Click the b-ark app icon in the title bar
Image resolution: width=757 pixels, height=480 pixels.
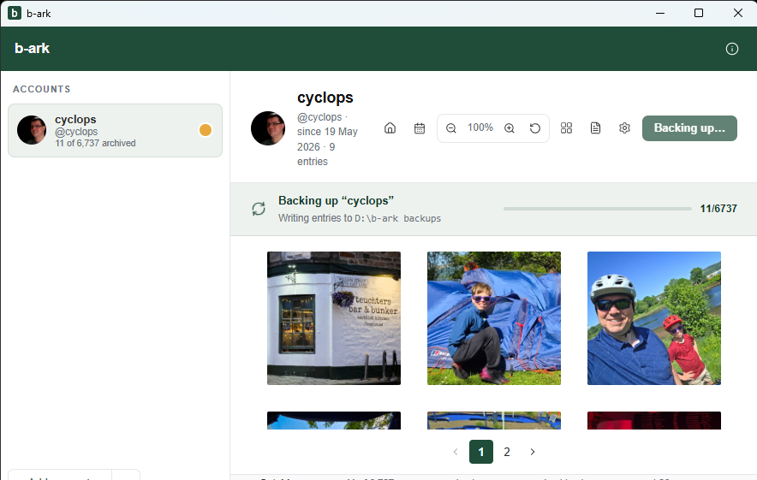(x=15, y=13)
